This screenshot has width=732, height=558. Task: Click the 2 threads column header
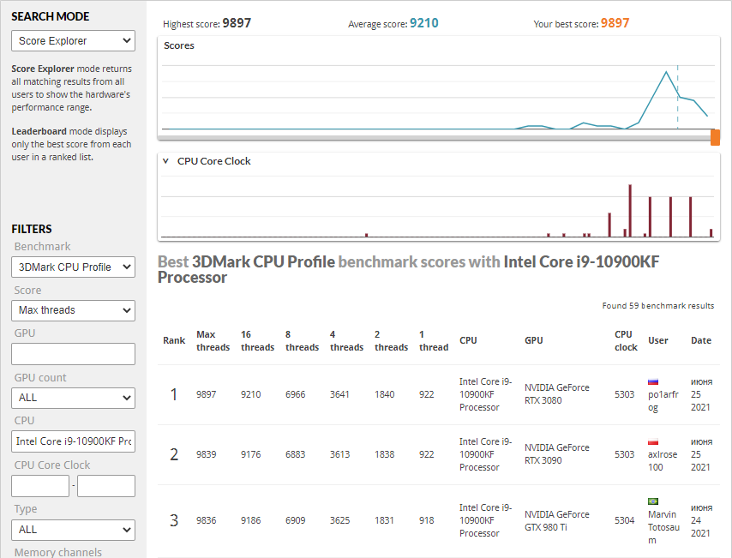pyautogui.click(x=391, y=341)
